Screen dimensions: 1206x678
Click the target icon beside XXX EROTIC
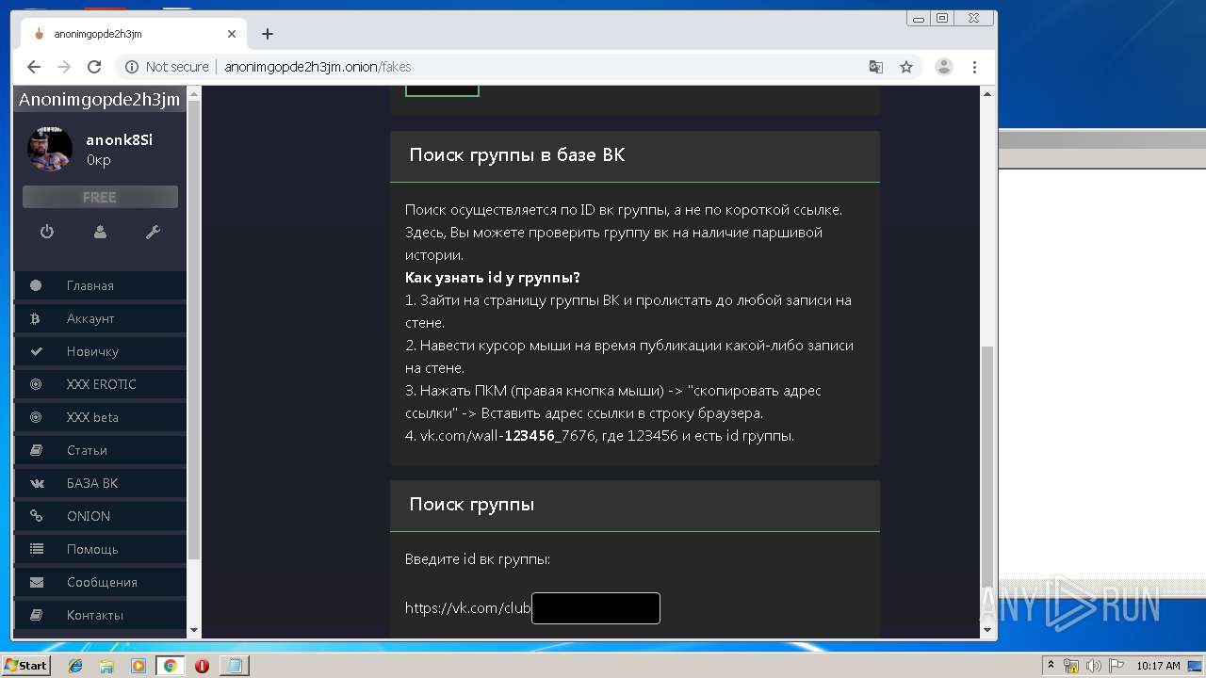pyautogui.click(x=36, y=384)
